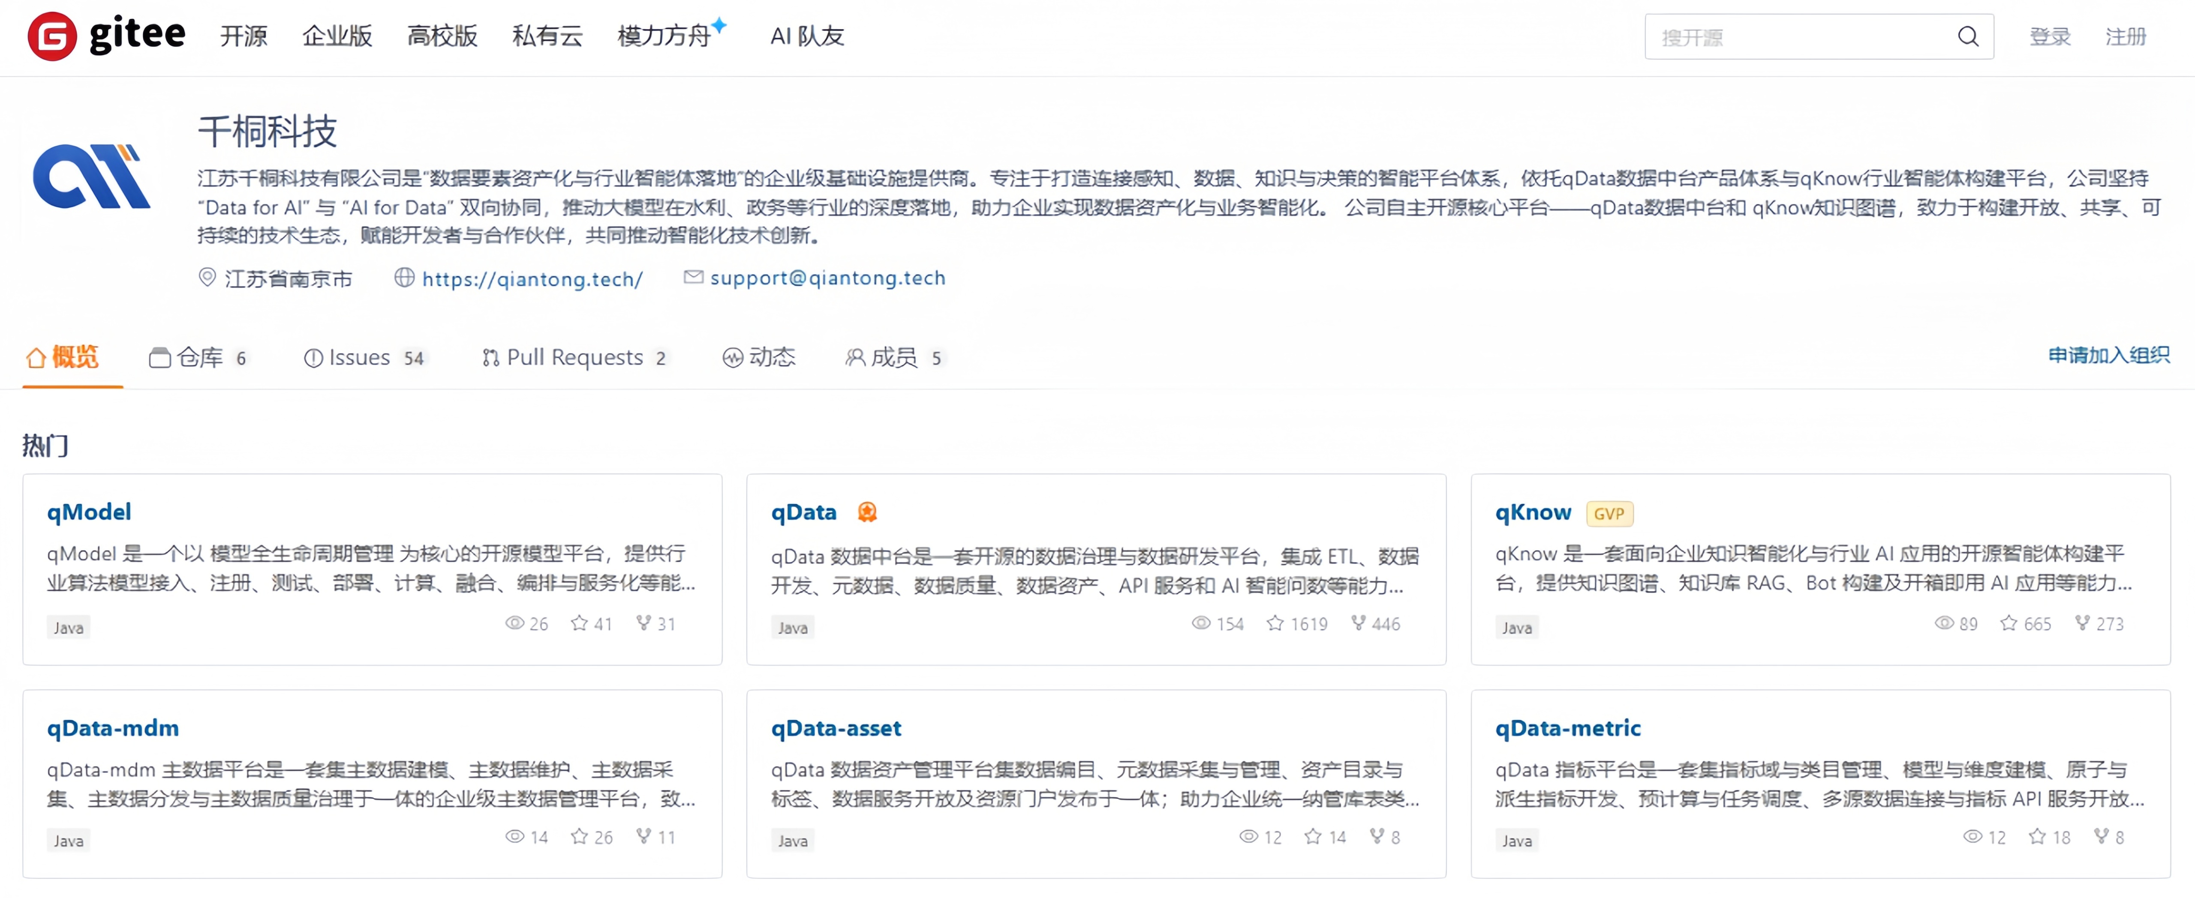The width and height of the screenshot is (2195, 898).
Task: Star the qData repository (1619)
Action: click(x=1275, y=623)
